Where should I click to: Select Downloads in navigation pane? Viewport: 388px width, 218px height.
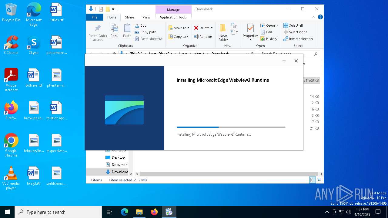click(117, 172)
